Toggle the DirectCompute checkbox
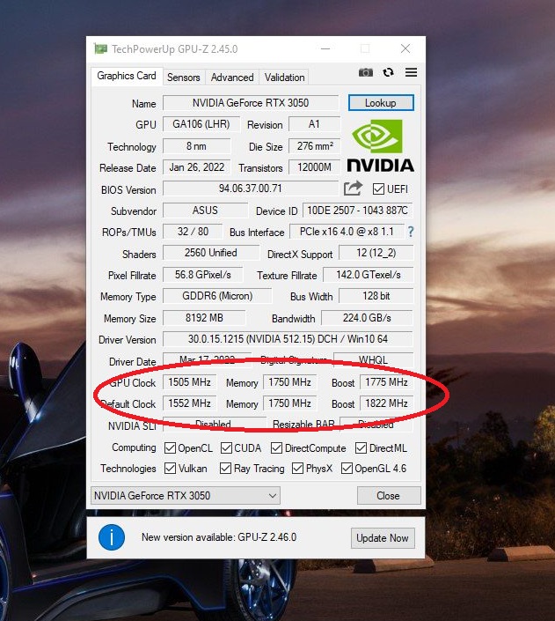Viewport: 555px width, 621px height. click(x=276, y=448)
